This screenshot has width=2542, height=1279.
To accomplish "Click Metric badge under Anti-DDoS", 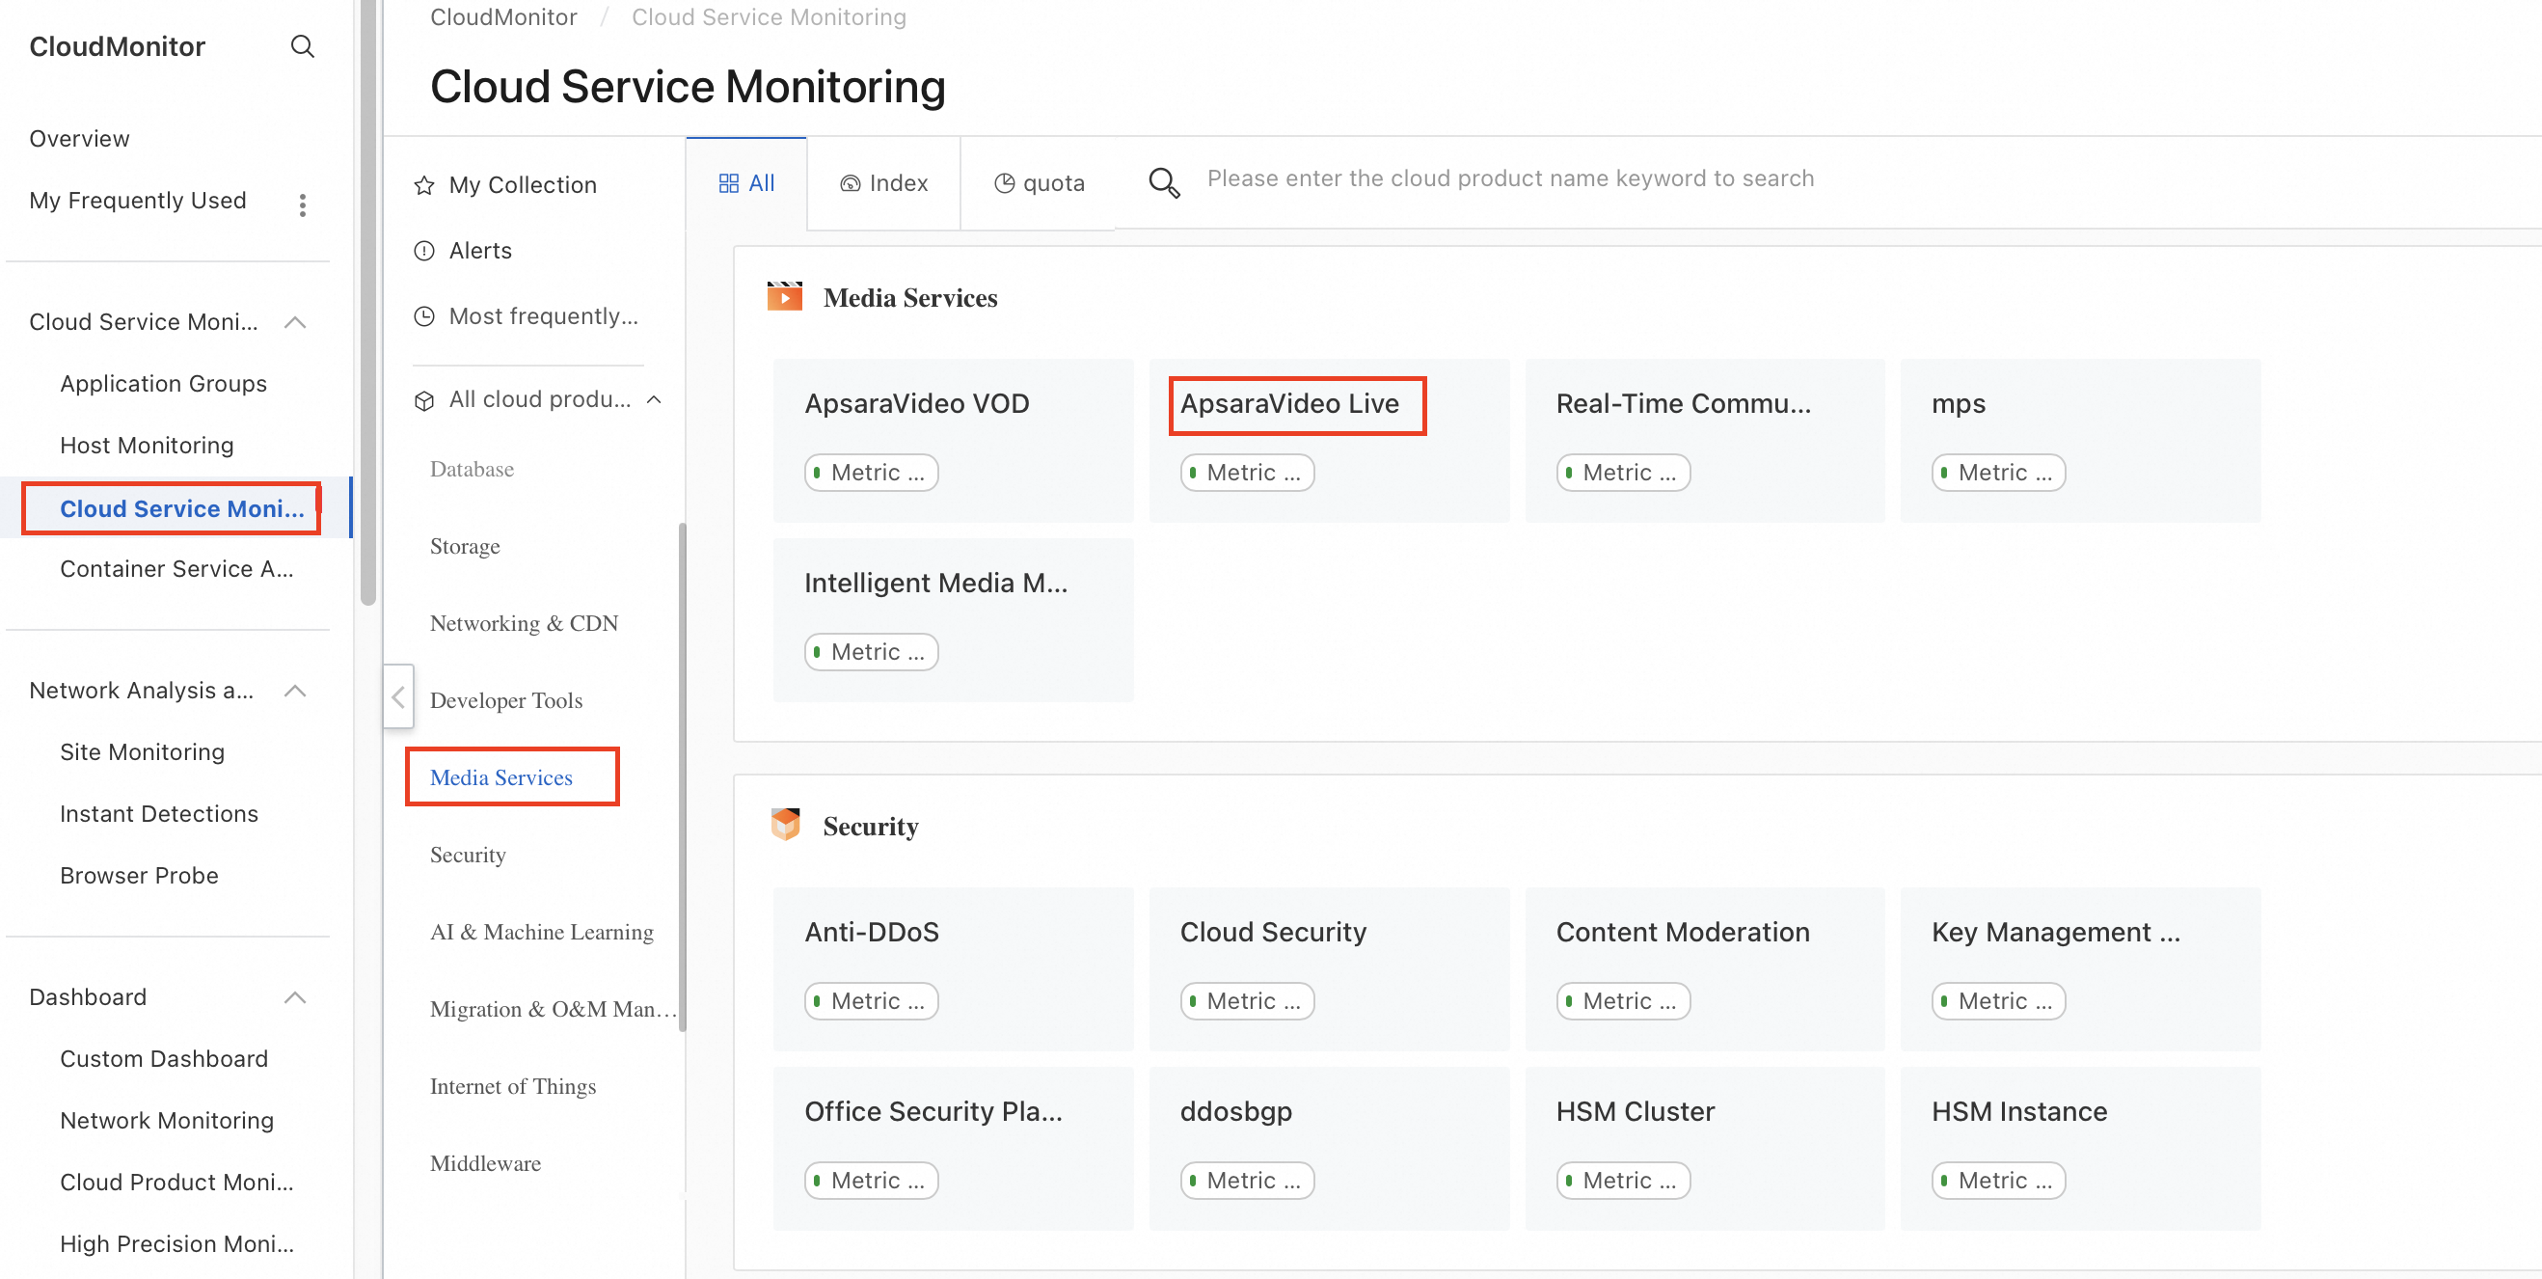I will point(871,1000).
